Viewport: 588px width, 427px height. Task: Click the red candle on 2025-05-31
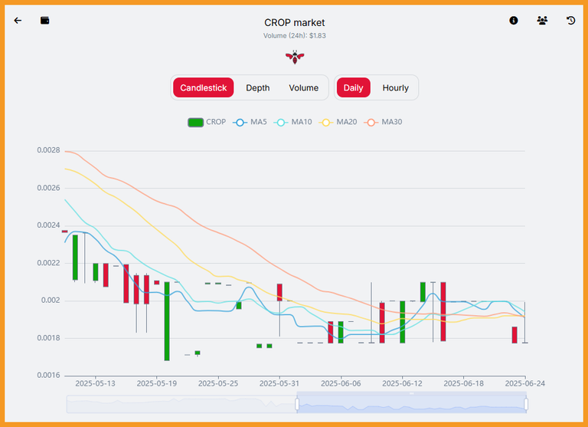pyautogui.click(x=279, y=292)
